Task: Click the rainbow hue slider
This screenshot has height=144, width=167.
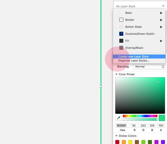Action: click(x=140, y=116)
